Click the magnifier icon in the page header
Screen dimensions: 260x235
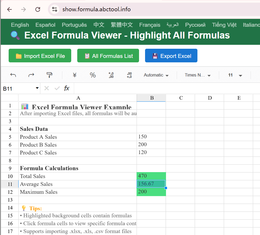pos(15,35)
